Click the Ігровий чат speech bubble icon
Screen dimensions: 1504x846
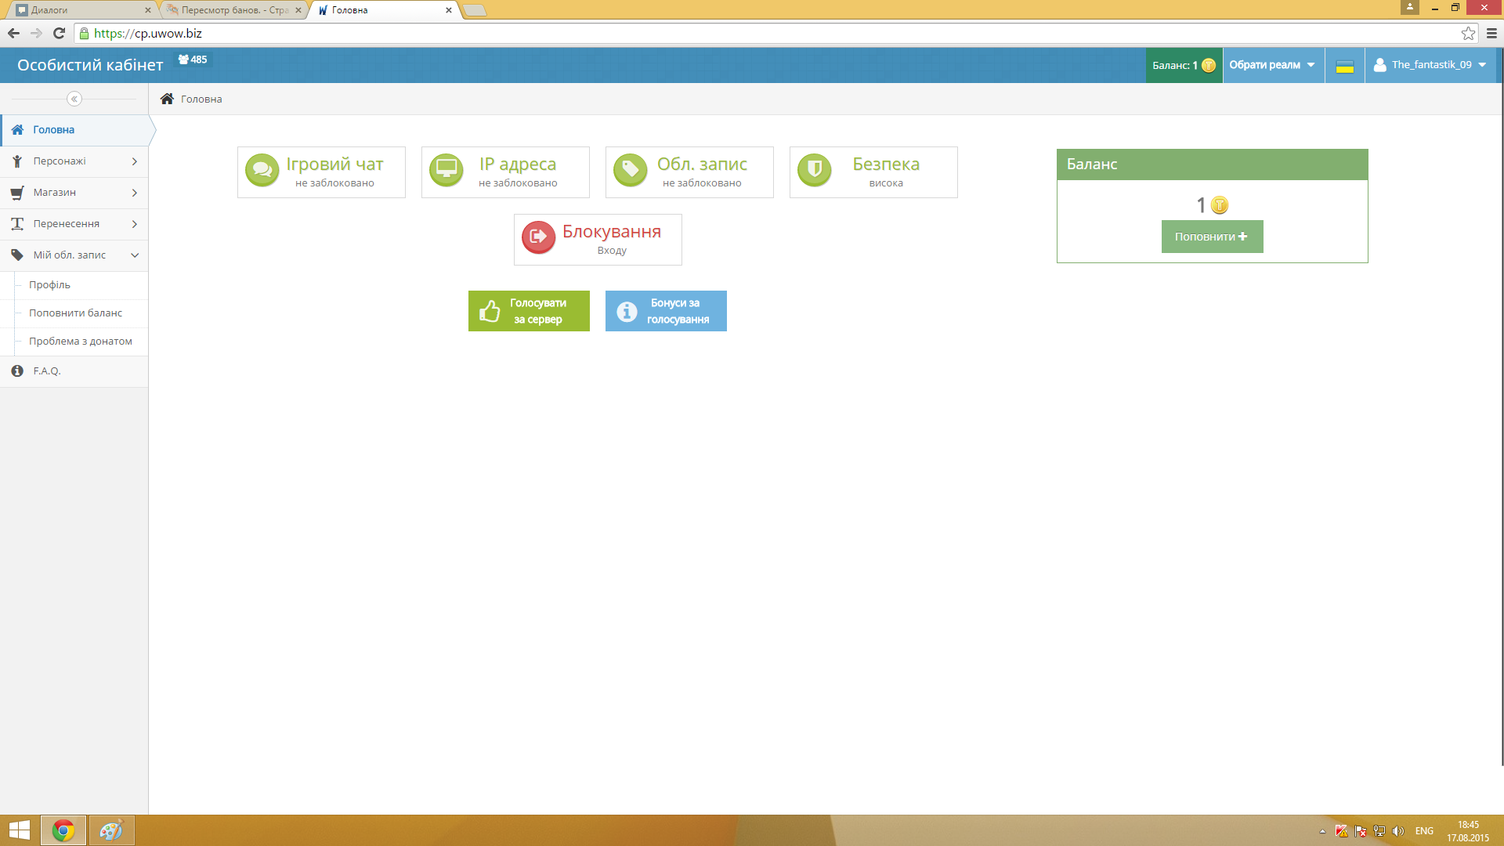(262, 170)
